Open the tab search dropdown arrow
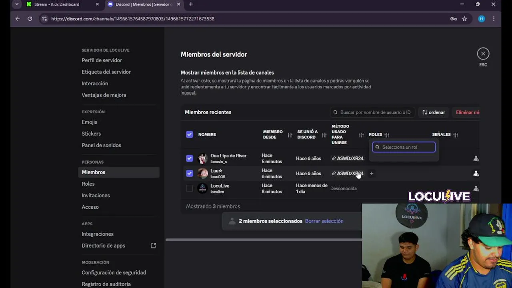The height and width of the screenshot is (288, 512). click(x=17, y=4)
